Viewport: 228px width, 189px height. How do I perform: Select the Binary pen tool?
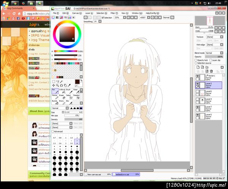(62, 102)
